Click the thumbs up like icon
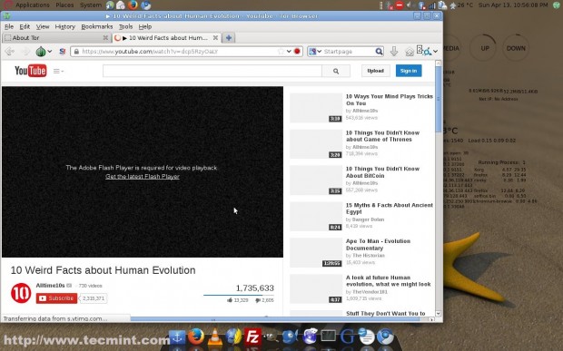Image resolution: width=563 pixels, height=351 pixels. [230, 300]
